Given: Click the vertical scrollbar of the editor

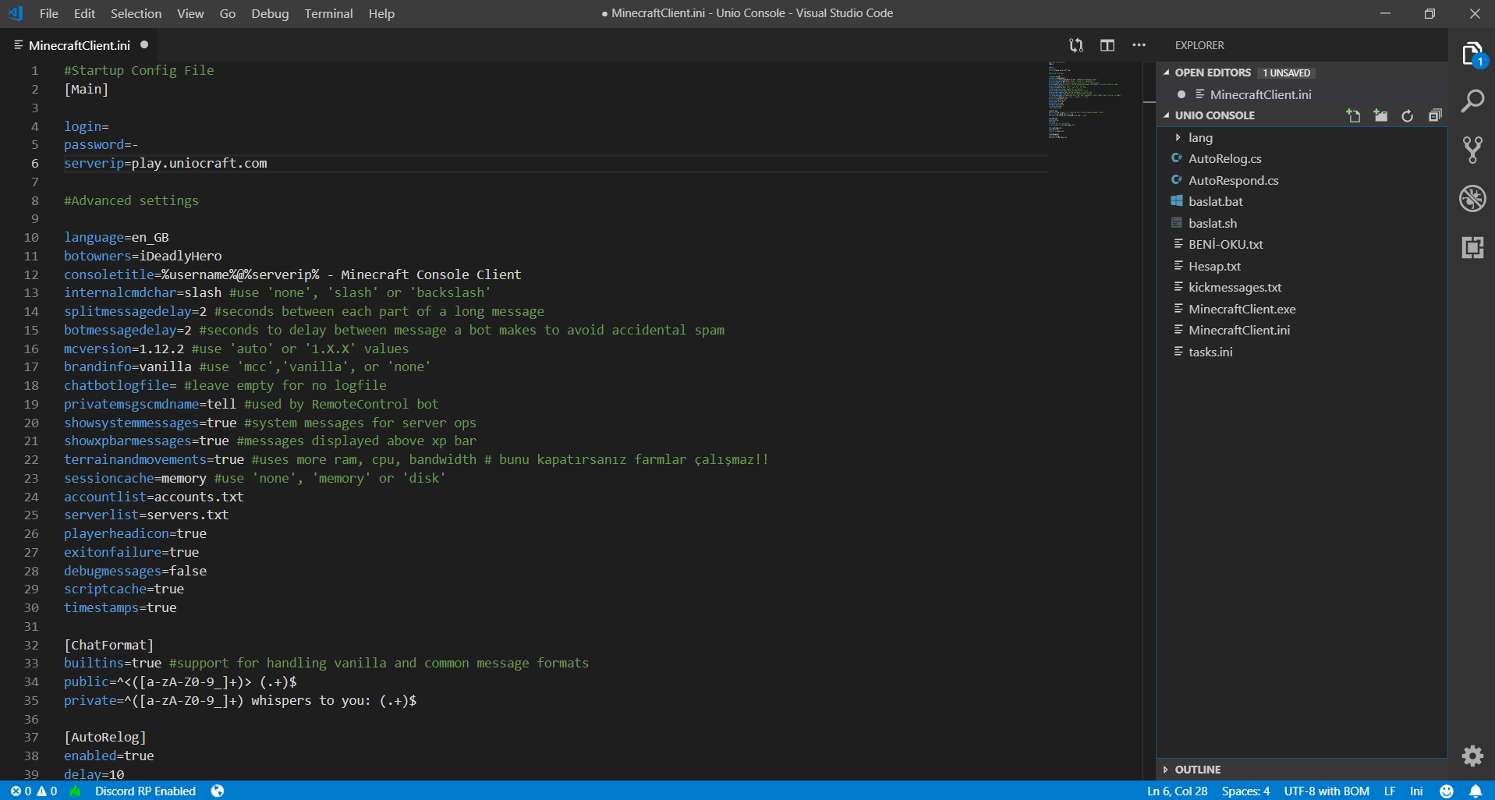Looking at the screenshot, I should (1150, 421).
